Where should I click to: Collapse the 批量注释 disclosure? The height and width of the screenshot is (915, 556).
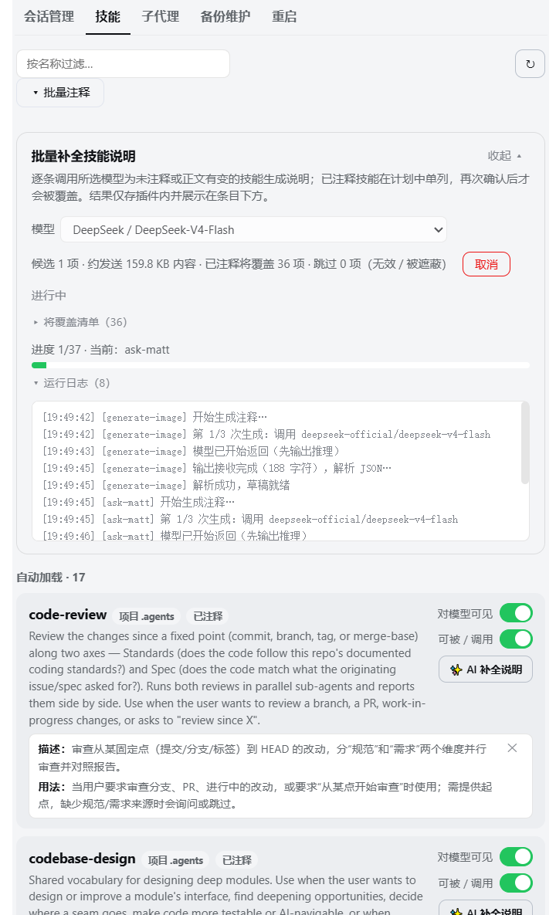click(61, 93)
